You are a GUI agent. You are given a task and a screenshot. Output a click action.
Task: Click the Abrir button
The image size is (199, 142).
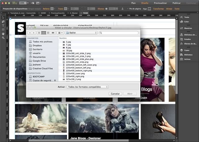(130, 94)
